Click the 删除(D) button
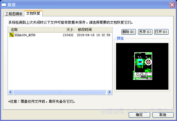 pyautogui.click(x=129, y=32)
